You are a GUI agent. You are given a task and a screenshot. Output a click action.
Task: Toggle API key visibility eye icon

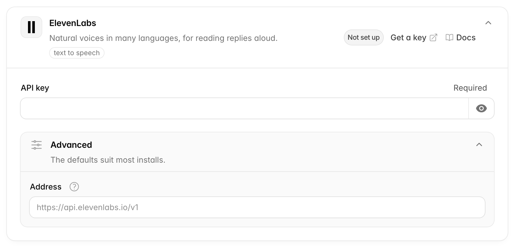pos(481,108)
